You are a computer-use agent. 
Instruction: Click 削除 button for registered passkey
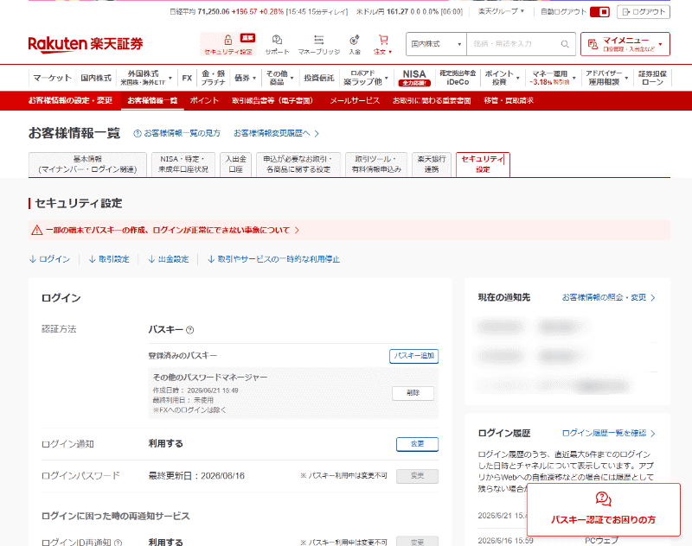[x=413, y=393]
